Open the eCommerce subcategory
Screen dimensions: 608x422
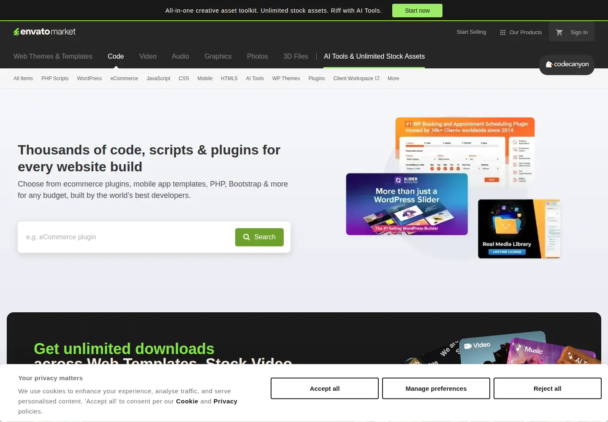pyautogui.click(x=124, y=78)
